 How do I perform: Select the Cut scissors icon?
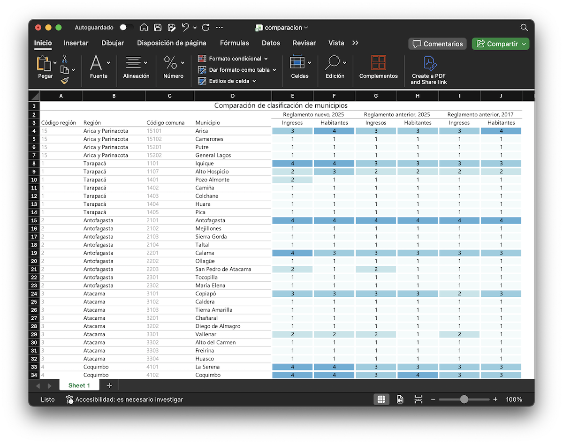65,59
